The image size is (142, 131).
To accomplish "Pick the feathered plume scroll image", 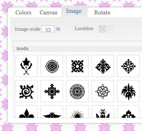I will (x=128, y=91).
